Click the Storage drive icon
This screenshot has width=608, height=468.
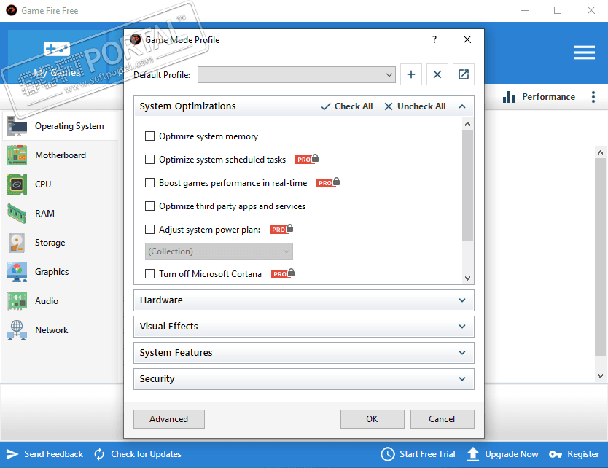tap(17, 243)
